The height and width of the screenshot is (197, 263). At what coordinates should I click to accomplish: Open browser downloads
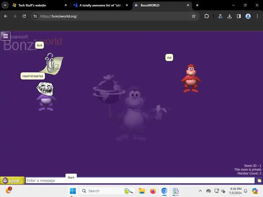(229, 16)
